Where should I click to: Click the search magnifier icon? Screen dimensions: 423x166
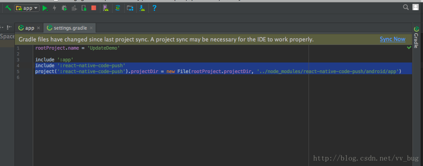406,7
